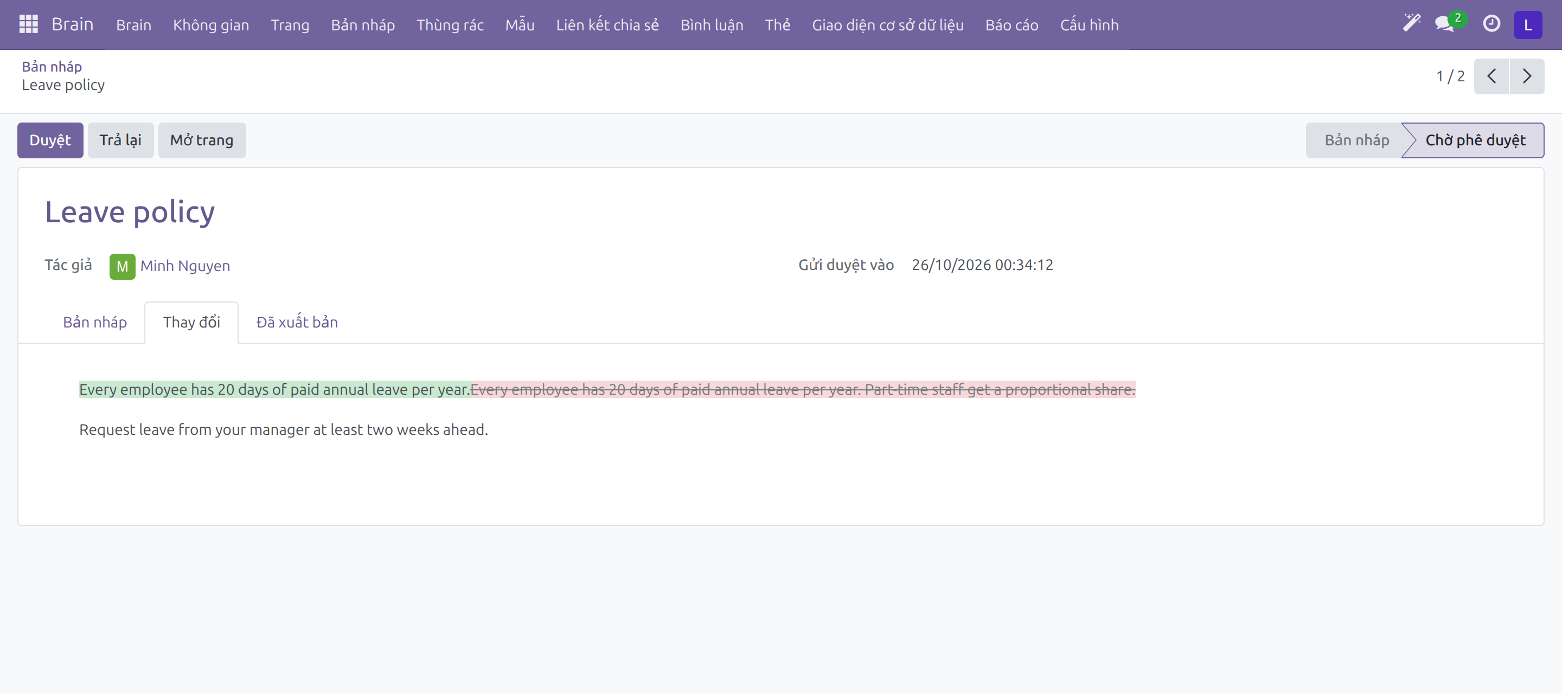The image size is (1562, 694).
Task: Switch to the Đã xuất bản tab
Action: point(297,322)
